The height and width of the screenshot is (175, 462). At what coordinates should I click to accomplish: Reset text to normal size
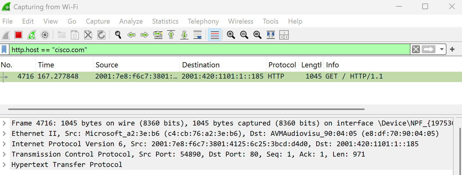pyautogui.click(x=257, y=35)
